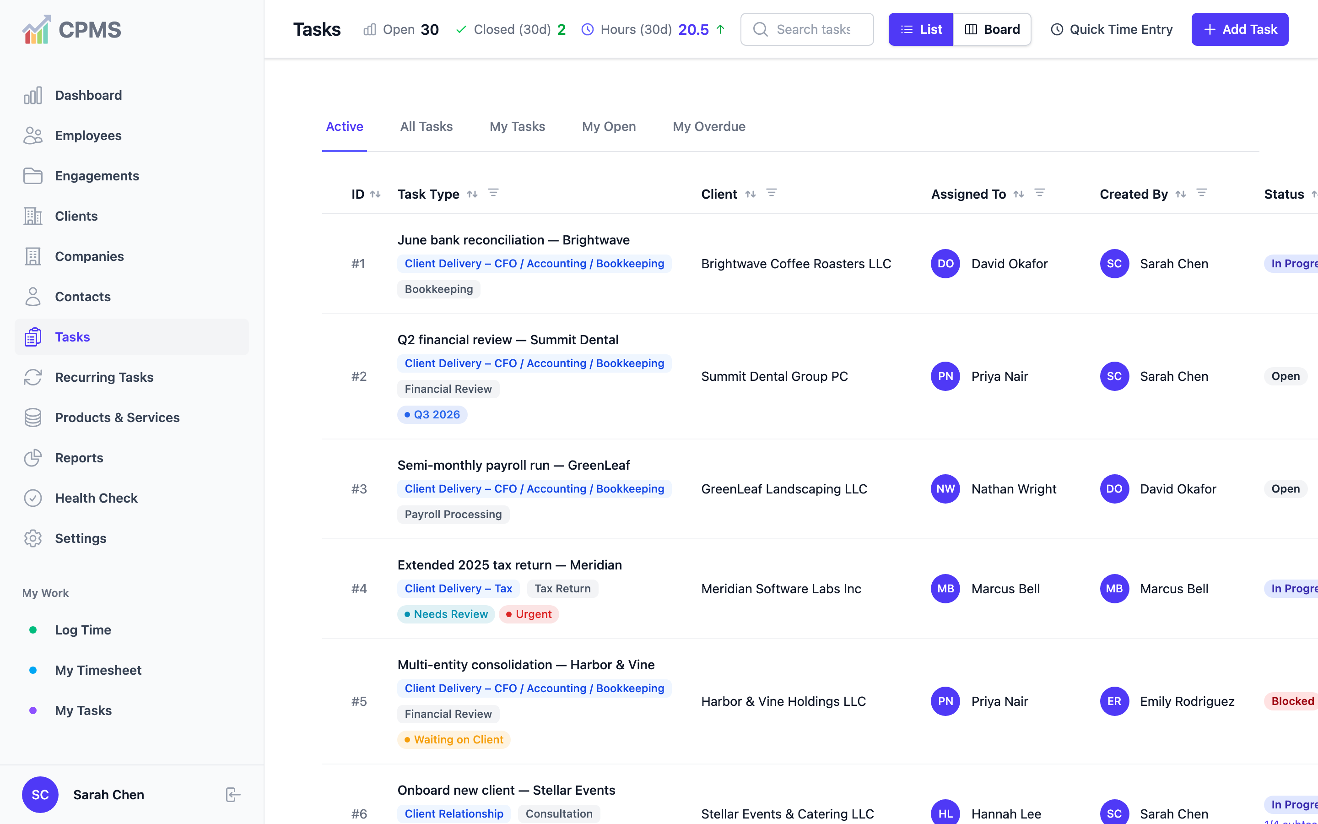Click David Okafor's DO avatar in row #1
Image resolution: width=1318 pixels, height=824 pixels.
coord(945,264)
